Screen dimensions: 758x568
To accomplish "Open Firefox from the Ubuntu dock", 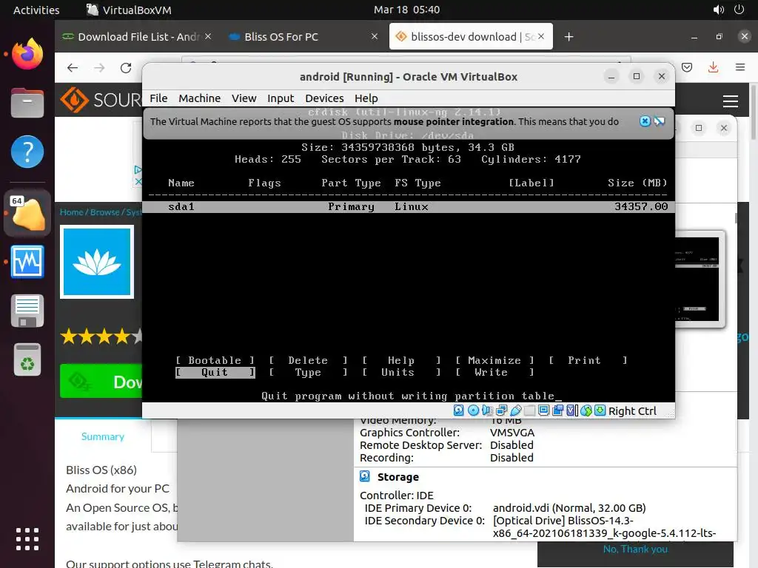I will (27, 54).
